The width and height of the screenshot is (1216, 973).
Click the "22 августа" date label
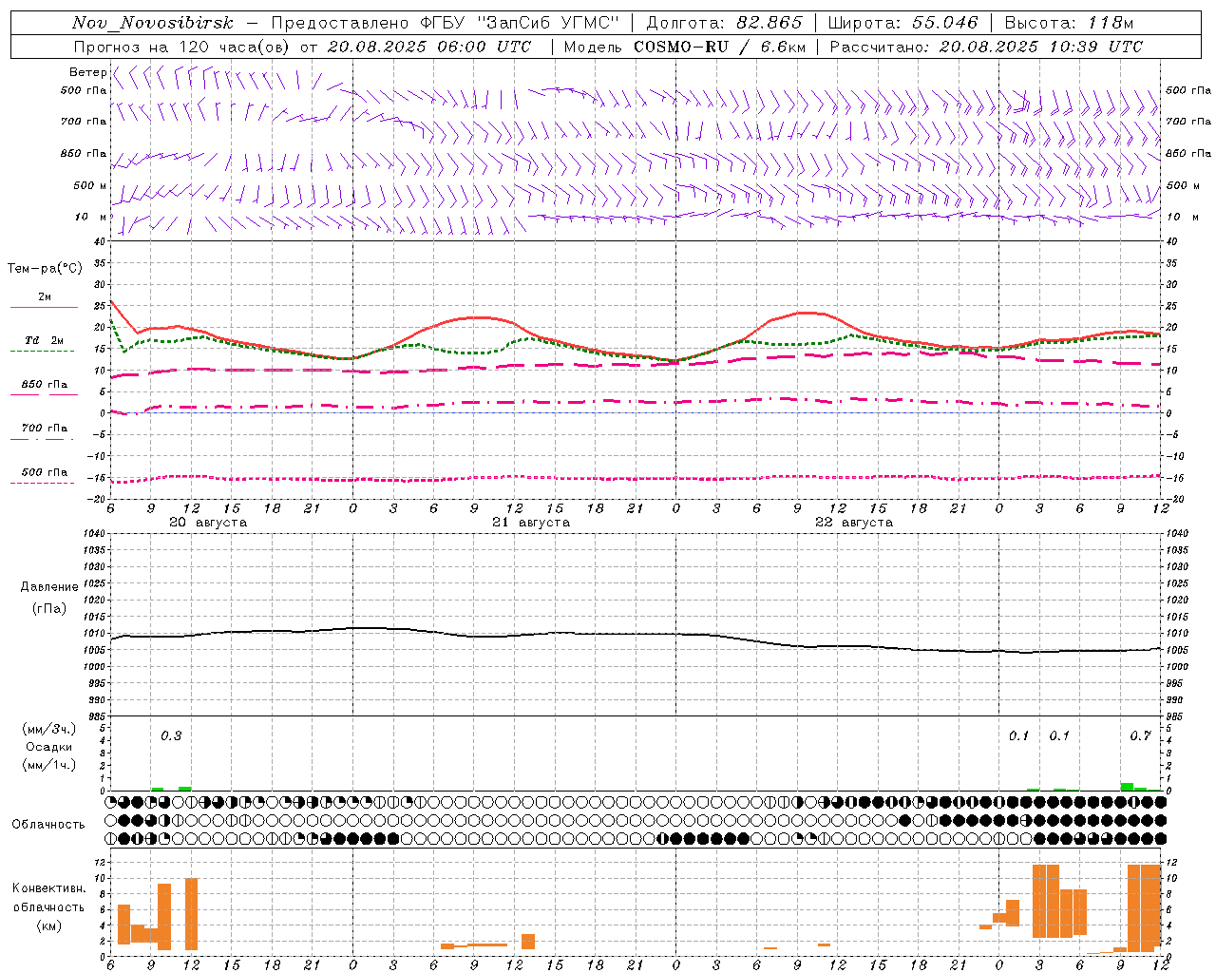pos(854,523)
